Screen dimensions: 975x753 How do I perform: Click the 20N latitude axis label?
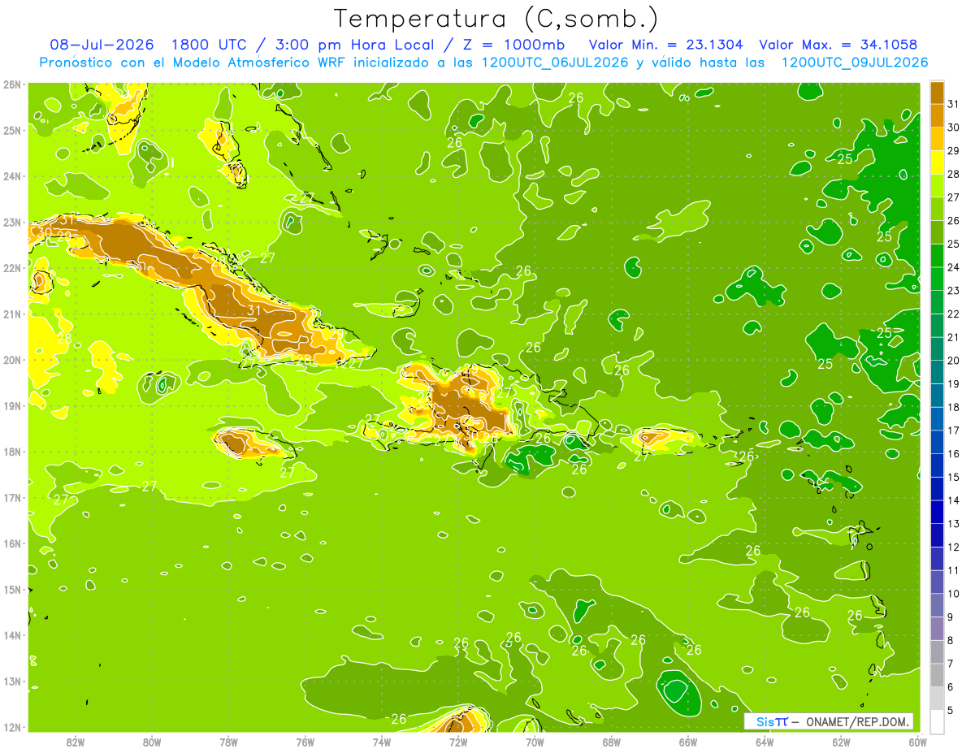click(13, 360)
